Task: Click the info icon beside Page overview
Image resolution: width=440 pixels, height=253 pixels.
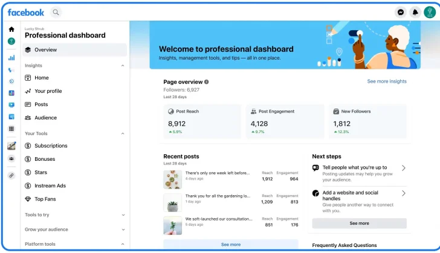Action: 207,82
